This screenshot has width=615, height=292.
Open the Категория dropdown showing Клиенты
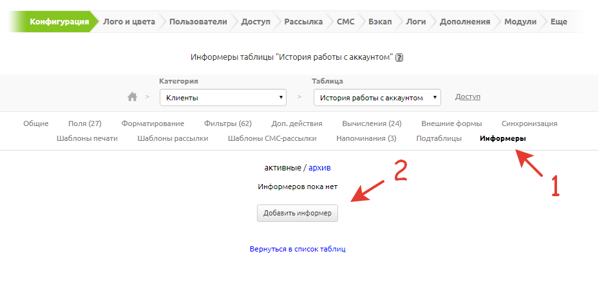pos(222,98)
